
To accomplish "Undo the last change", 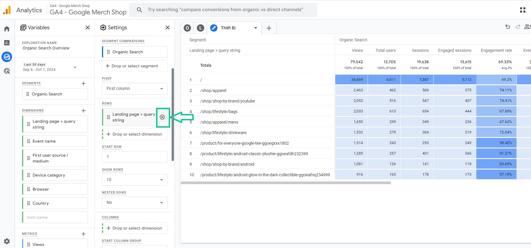I will point(507,27).
